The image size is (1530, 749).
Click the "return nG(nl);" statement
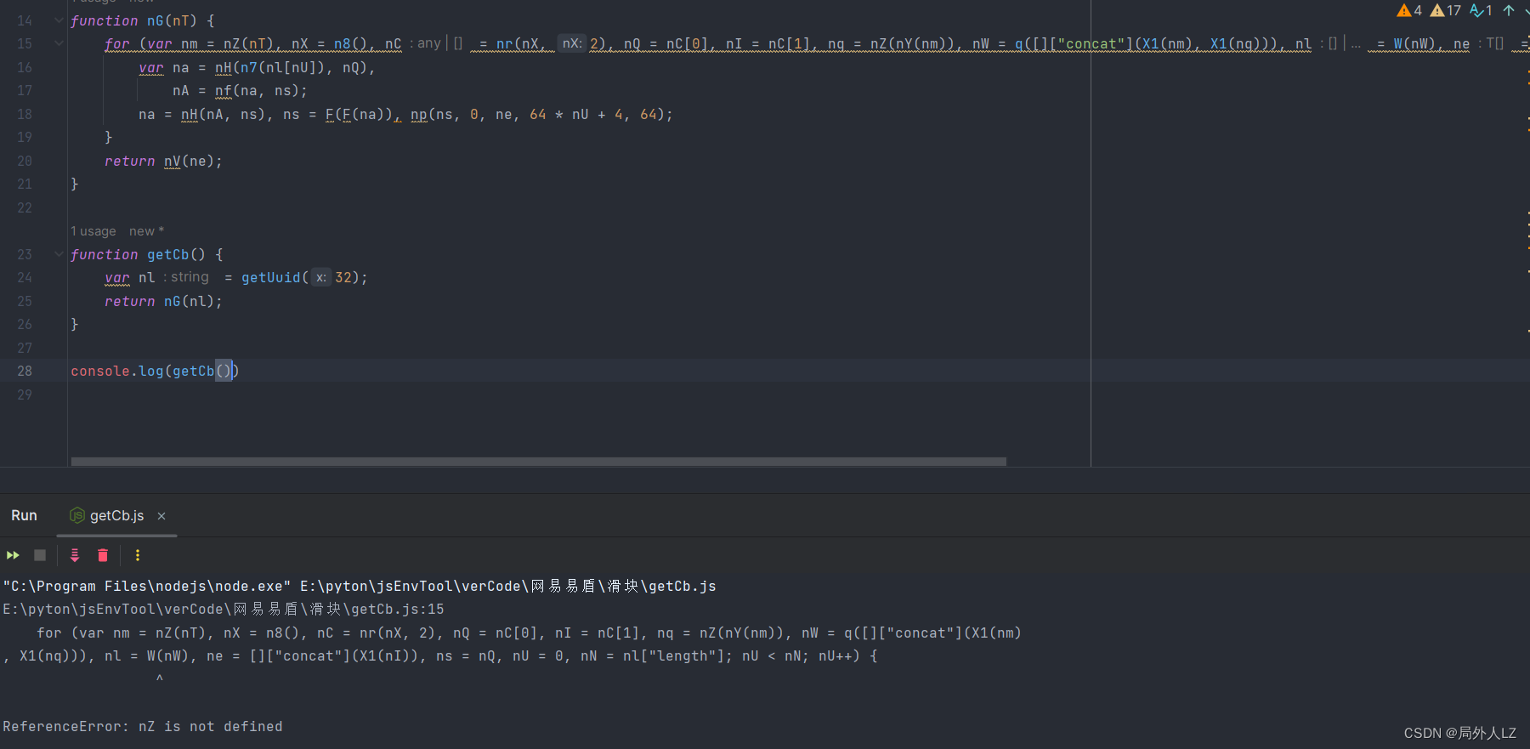click(x=163, y=301)
